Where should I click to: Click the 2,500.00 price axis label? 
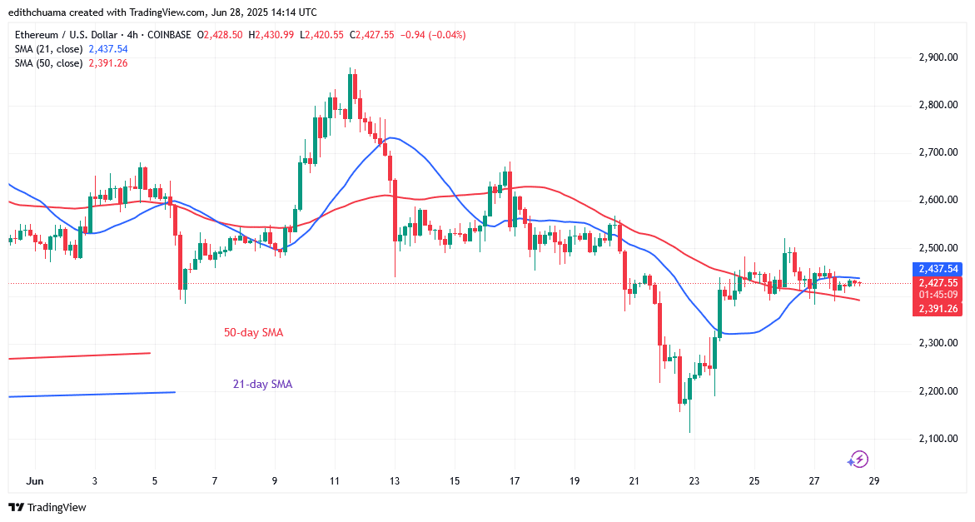coord(938,248)
